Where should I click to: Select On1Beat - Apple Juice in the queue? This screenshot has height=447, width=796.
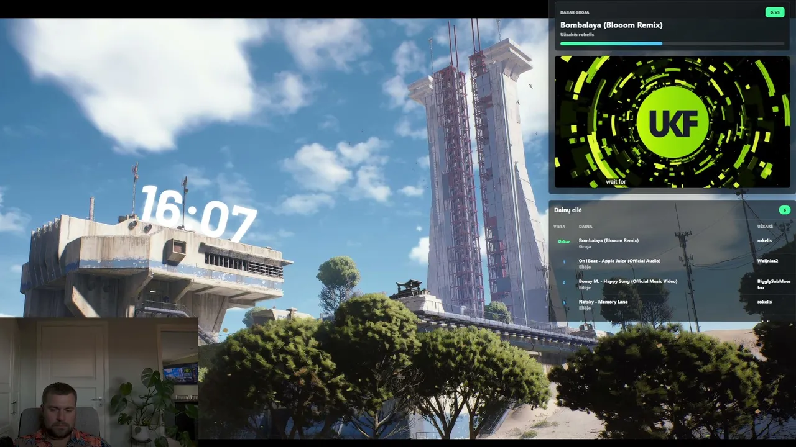[x=672, y=263]
